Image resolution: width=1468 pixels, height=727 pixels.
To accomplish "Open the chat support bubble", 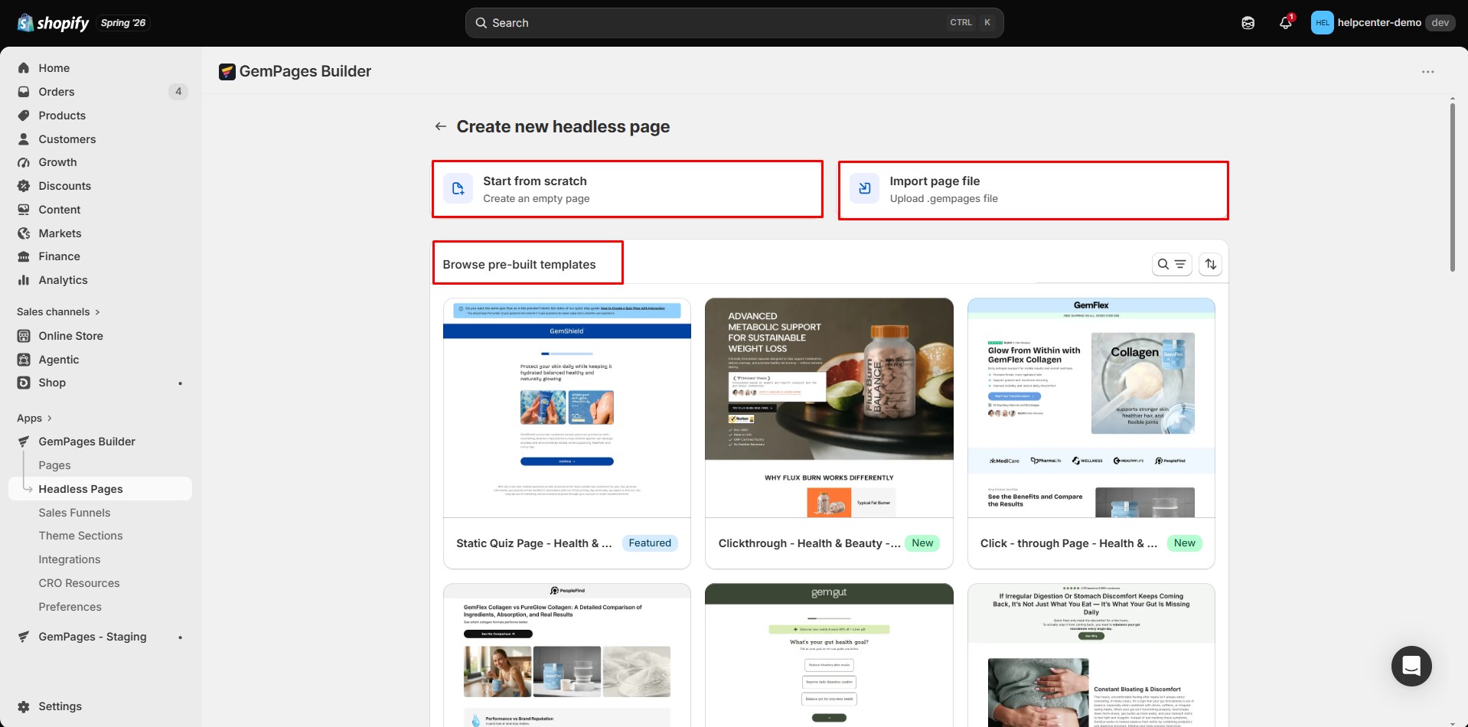I will (1411, 666).
